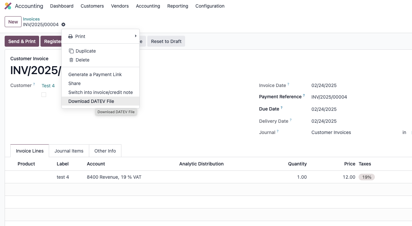The image size is (412, 226).
Task: Click the printer icon in the Print entry
Action: coord(70,36)
